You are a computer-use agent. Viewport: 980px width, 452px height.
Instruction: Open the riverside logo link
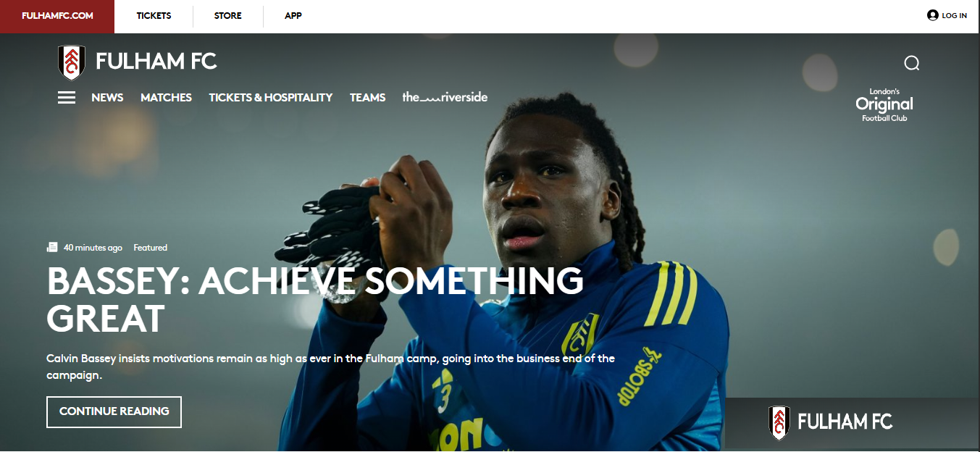tap(445, 97)
